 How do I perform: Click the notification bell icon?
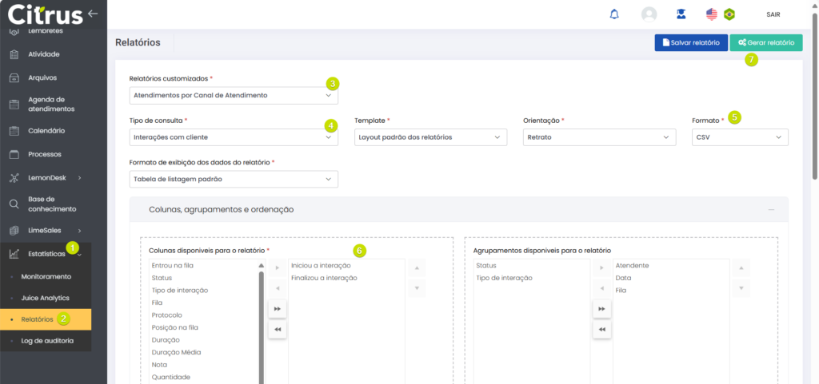(614, 14)
